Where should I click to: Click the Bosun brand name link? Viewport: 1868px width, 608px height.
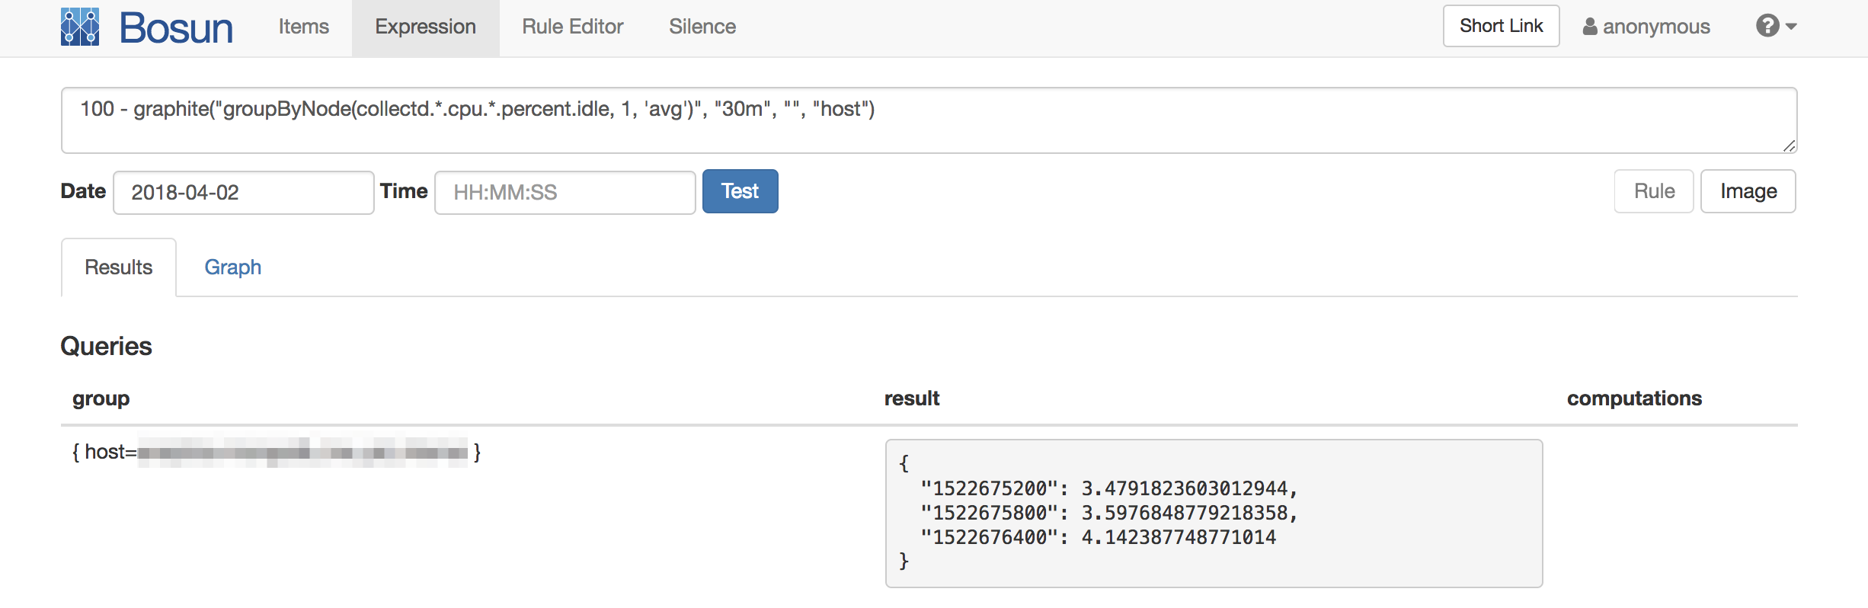click(176, 28)
